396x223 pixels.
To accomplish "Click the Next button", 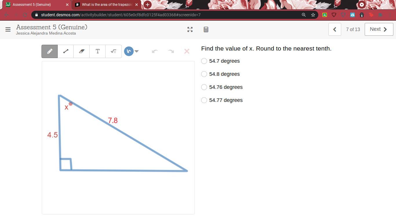I will click(x=379, y=29).
